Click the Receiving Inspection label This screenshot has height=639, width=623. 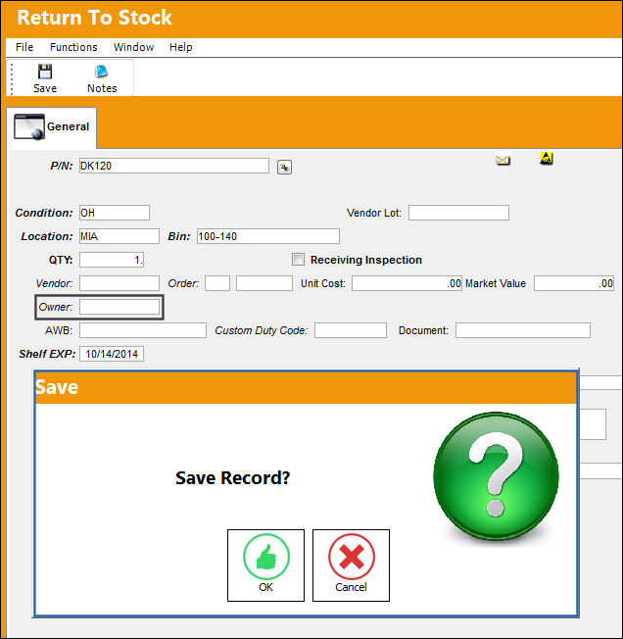(x=366, y=260)
